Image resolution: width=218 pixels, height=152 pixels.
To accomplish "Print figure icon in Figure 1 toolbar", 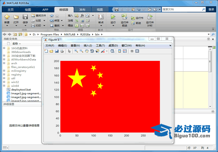I will pos(62,51).
